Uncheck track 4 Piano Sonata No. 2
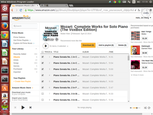Viewport: 153px width, 115px height. [x=43, y=75]
